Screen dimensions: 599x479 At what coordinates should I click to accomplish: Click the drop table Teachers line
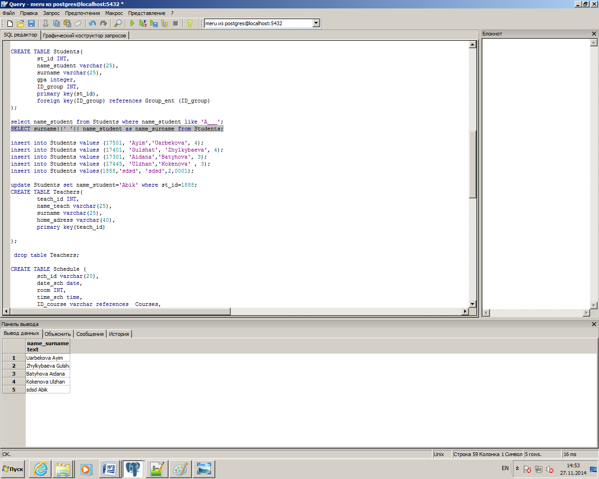(x=46, y=255)
